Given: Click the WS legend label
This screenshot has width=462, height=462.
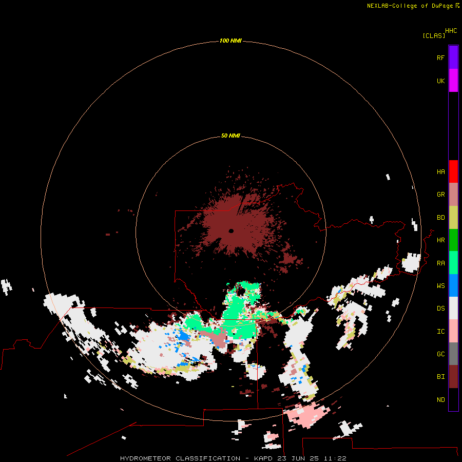Looking at the screenshot, I should [x=440, y=286].
